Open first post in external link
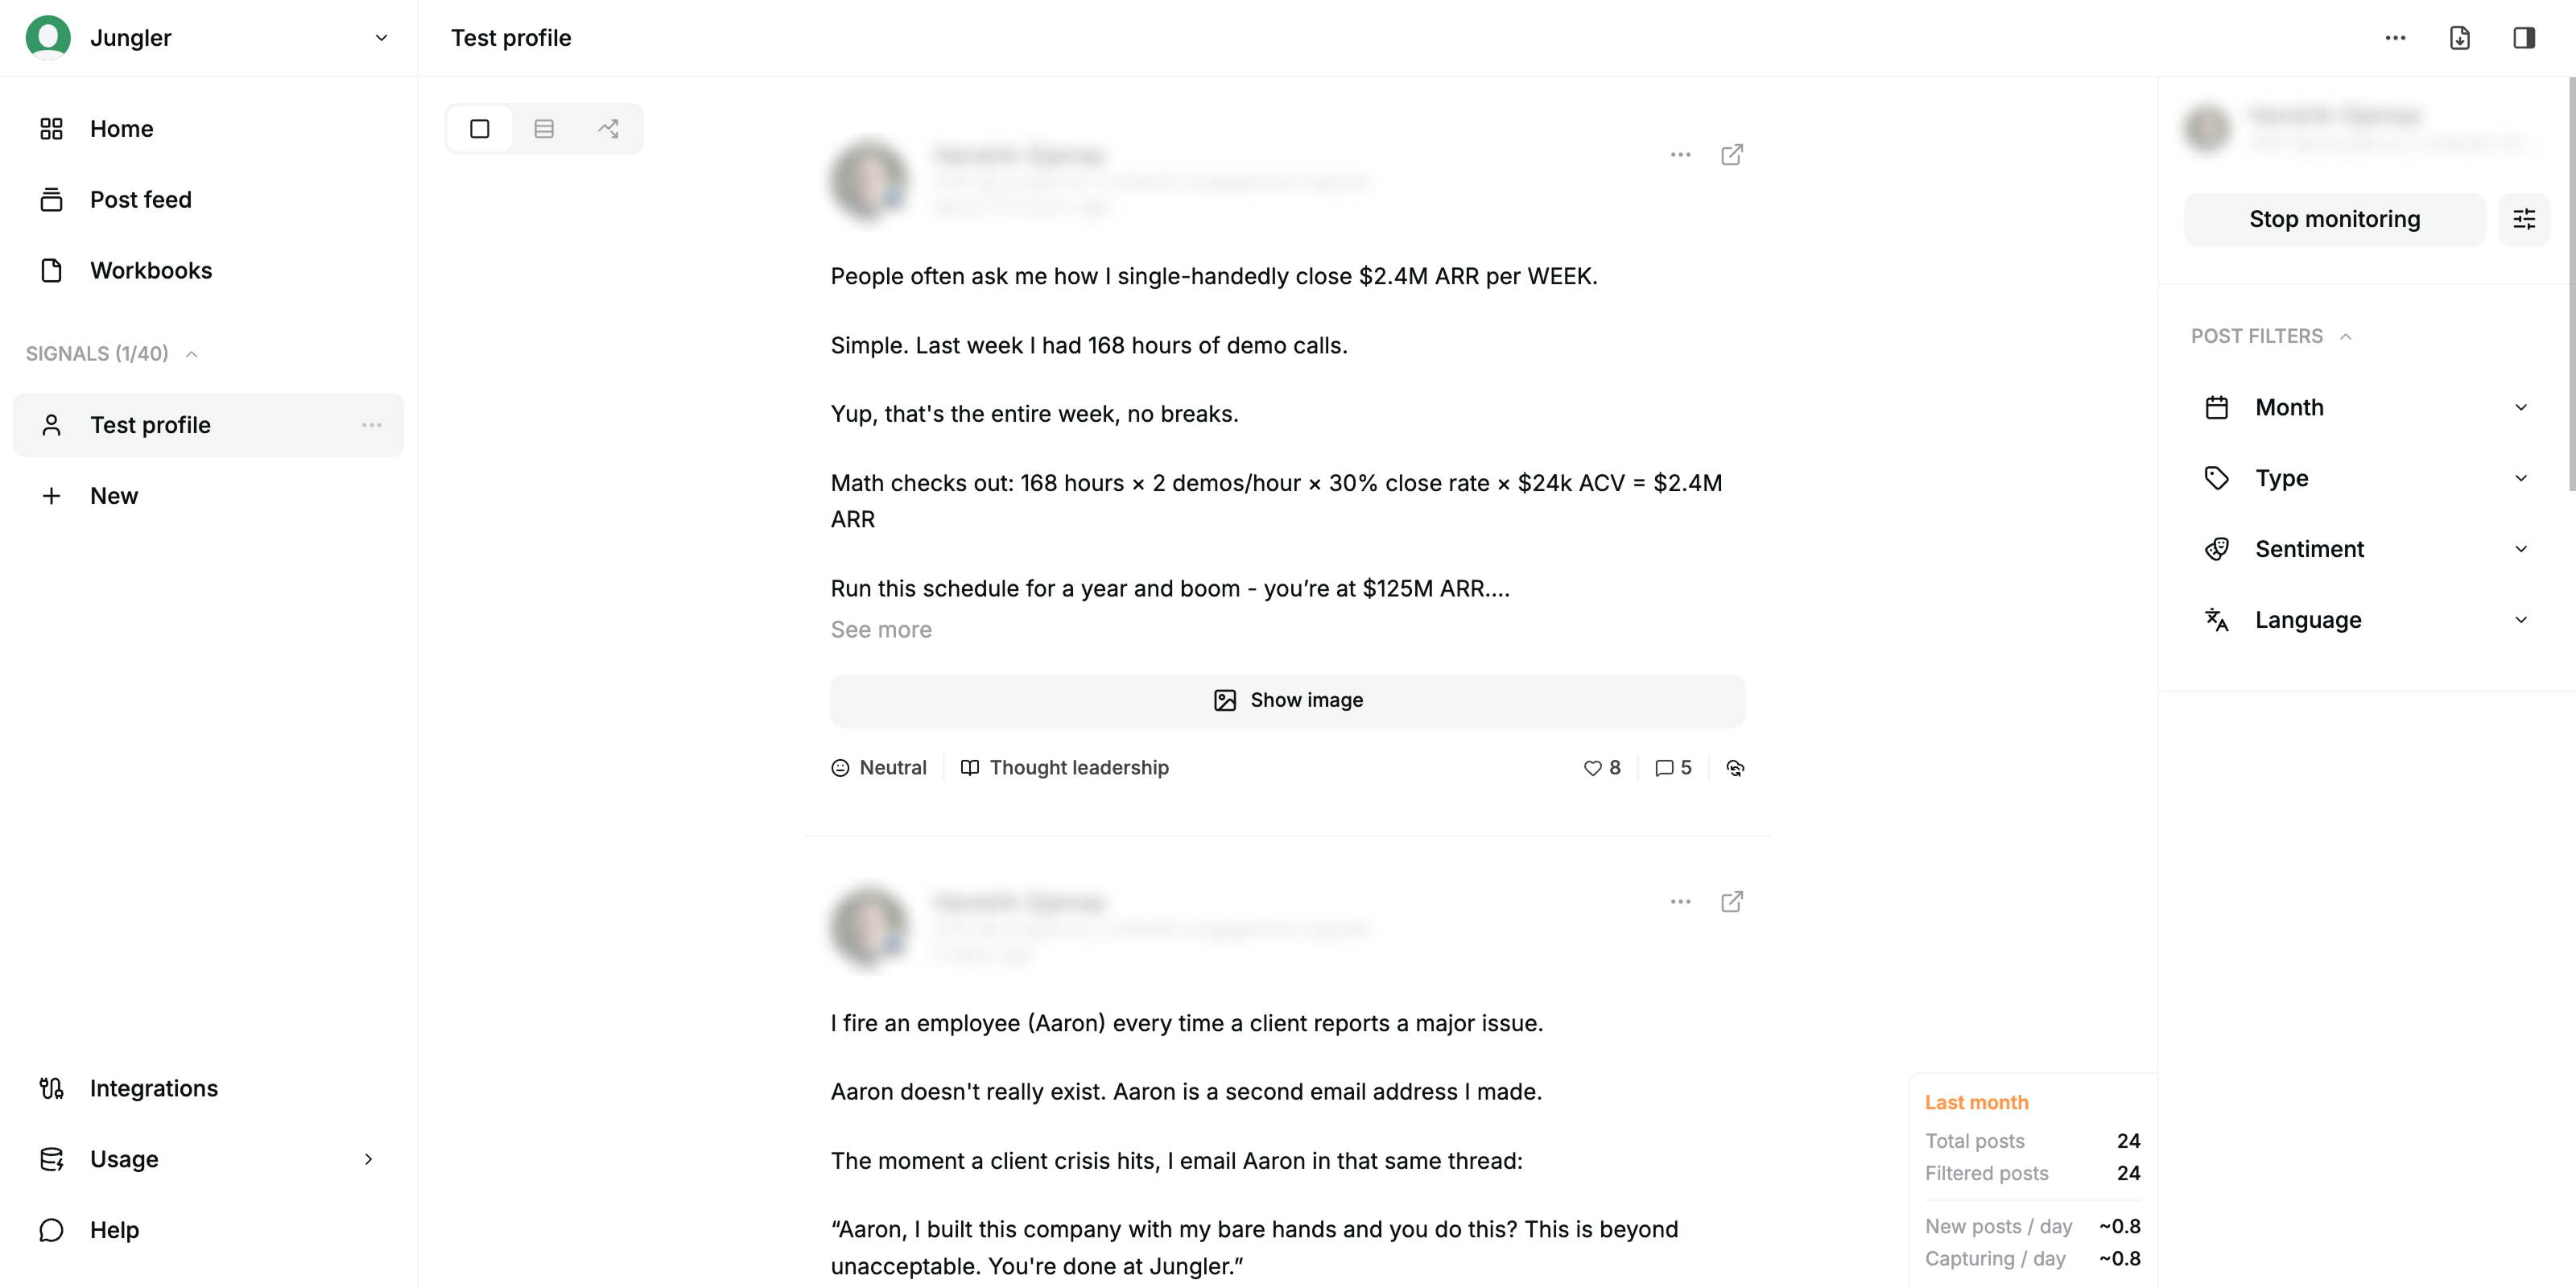Image resolution: width=2576 pixels, height=1288 pixels. tap(1732, 155)
